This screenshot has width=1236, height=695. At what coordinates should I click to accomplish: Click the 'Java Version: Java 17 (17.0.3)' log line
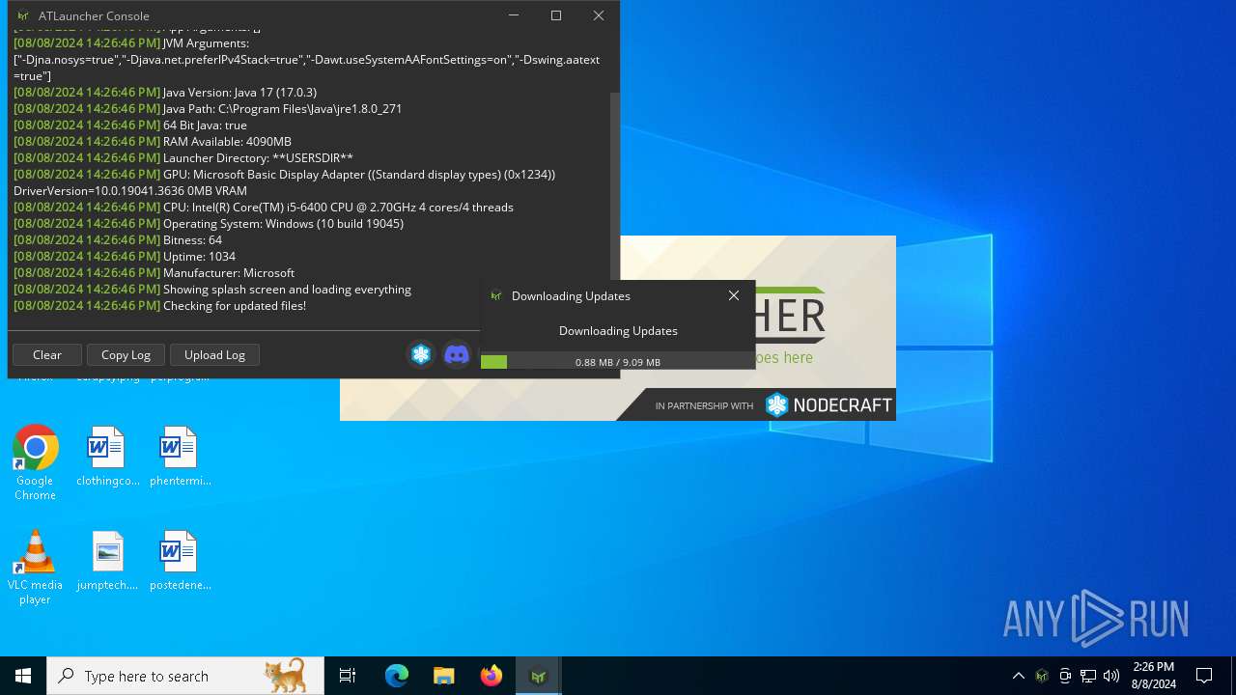click(x=165, y=93)
